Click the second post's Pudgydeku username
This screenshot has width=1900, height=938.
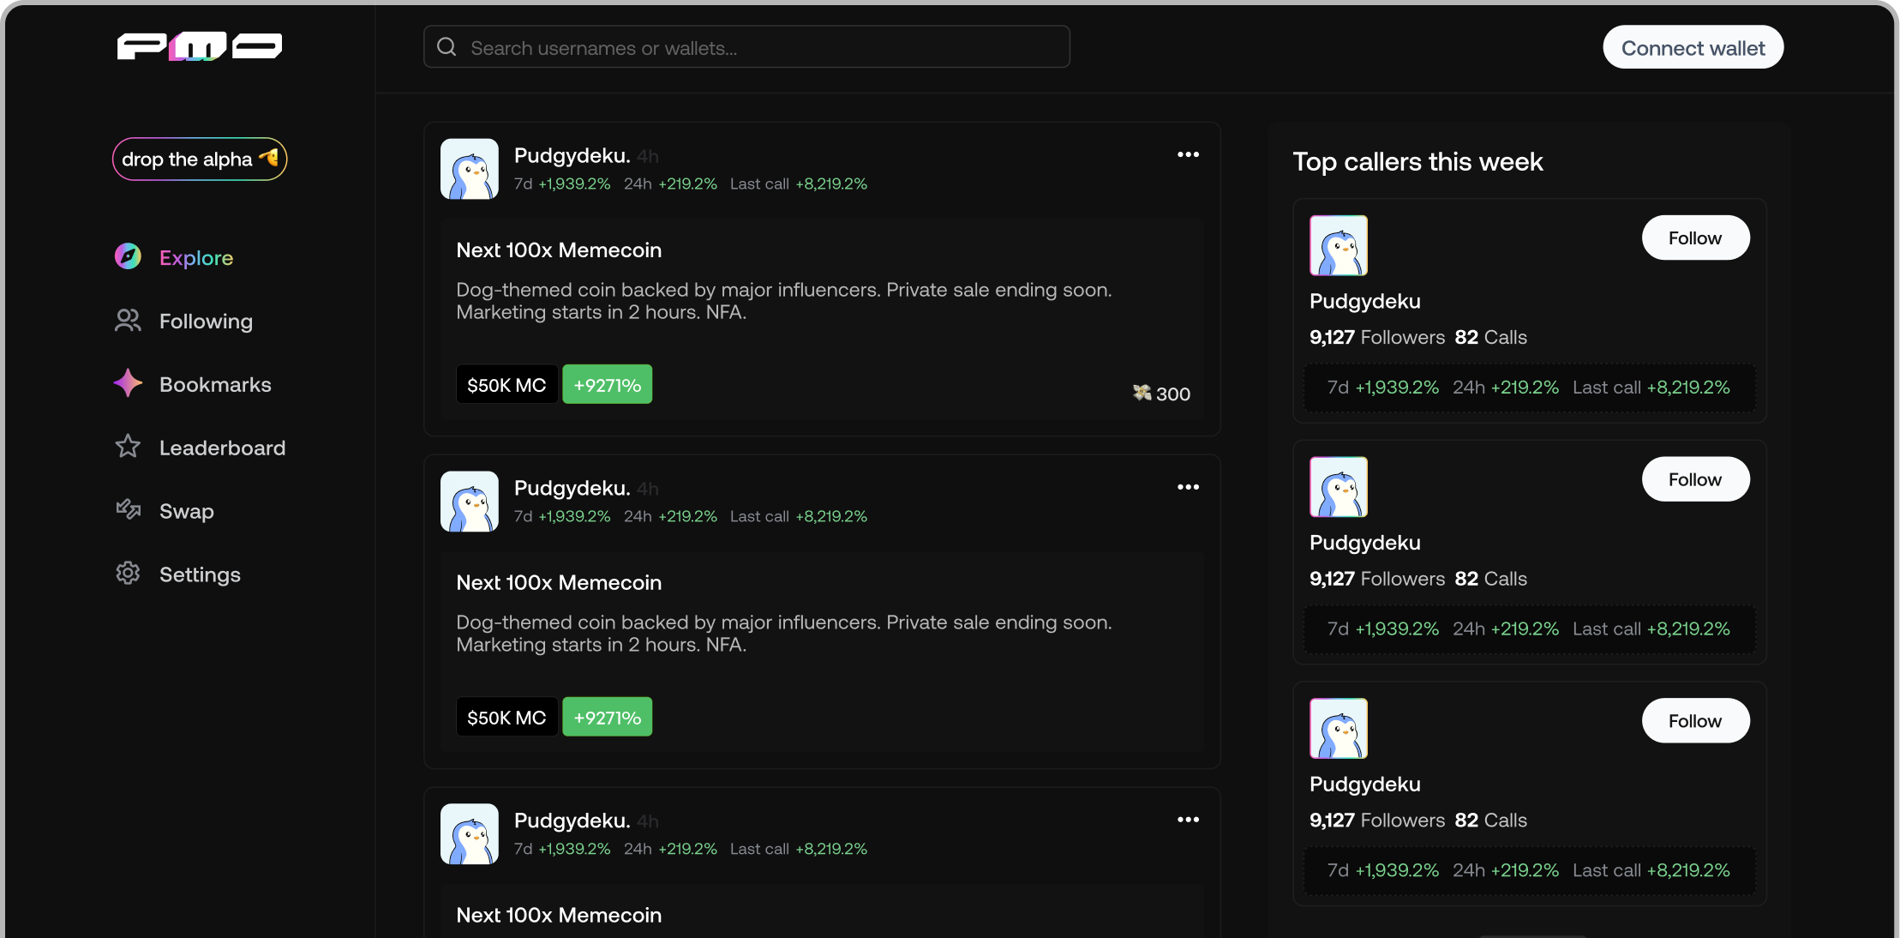[x=572, y=488]
